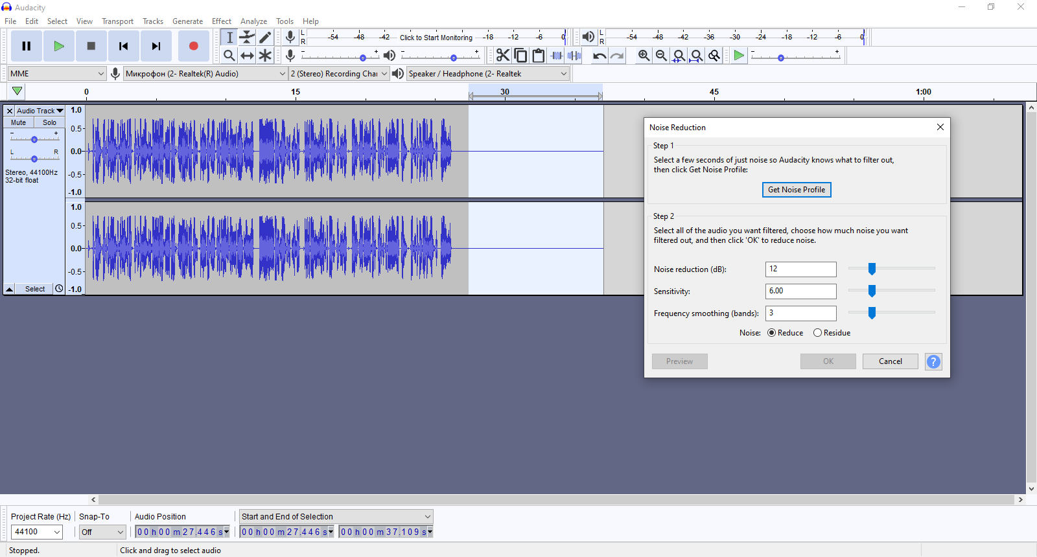This screenshot has height=557, width=1037.
Task: Open the Edit menu
Action: 32,21
